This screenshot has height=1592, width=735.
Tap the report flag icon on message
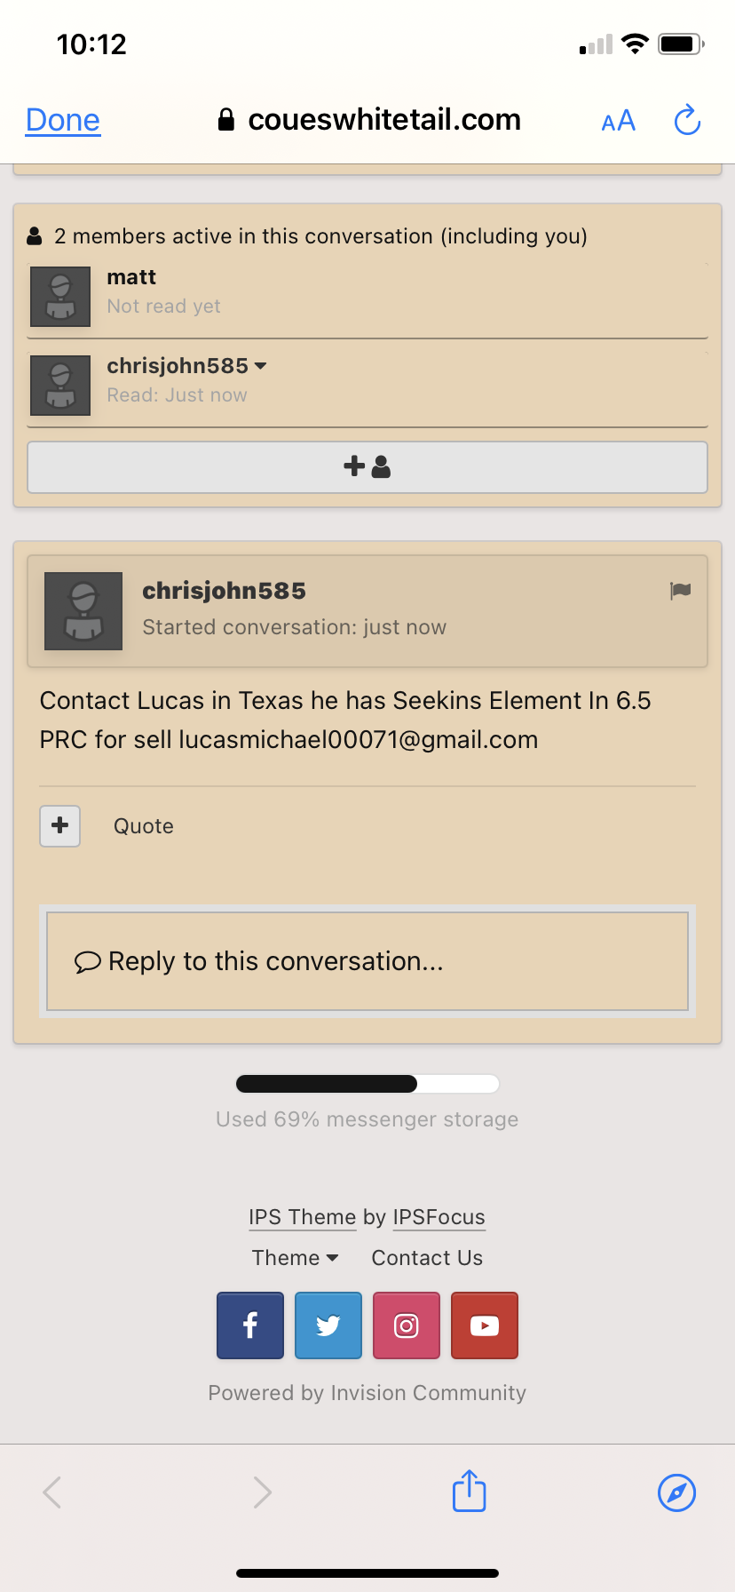coord(680,591)
